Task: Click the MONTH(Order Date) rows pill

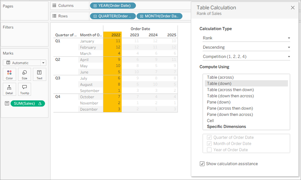Action: coord(159,16)
